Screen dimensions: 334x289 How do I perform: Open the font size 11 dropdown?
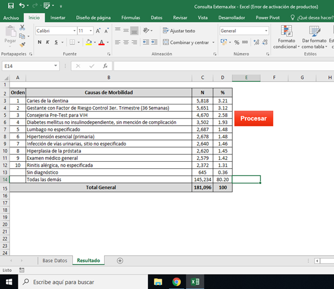pos(90,31)
